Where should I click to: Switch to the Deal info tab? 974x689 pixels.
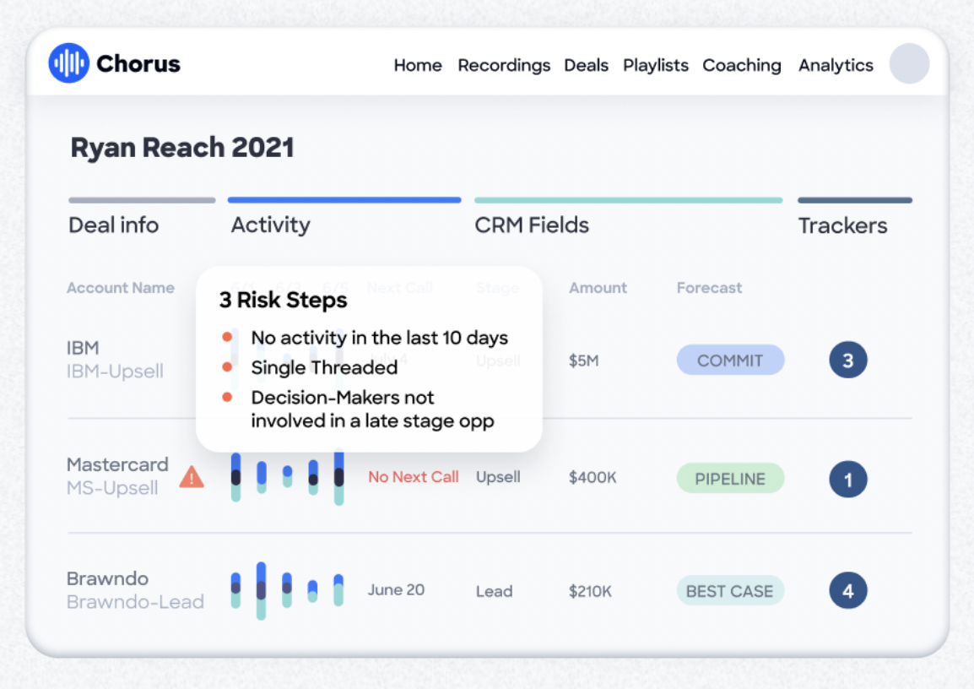tap(113, 225)
